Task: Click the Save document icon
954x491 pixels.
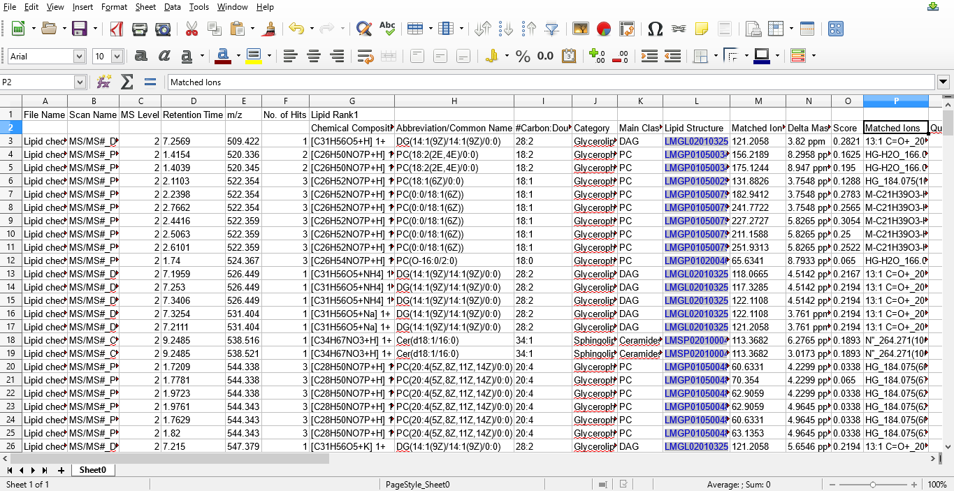Action: click(x=80, y=29)
